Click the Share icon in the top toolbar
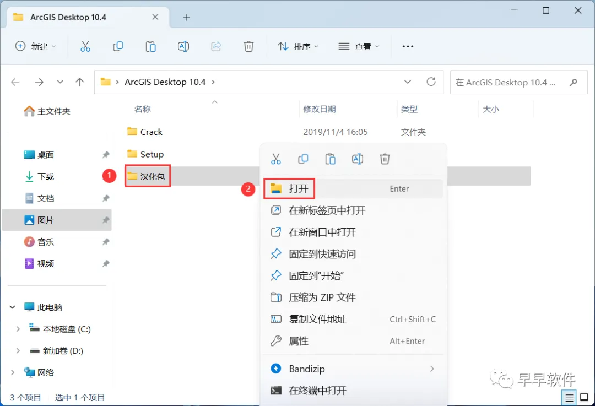 point(216,46)
